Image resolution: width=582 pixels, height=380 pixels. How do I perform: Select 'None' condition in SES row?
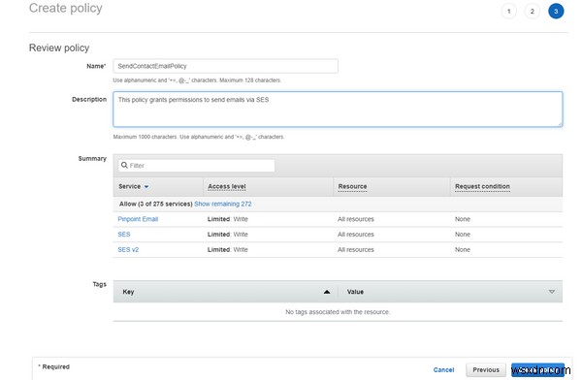(463, 235)
